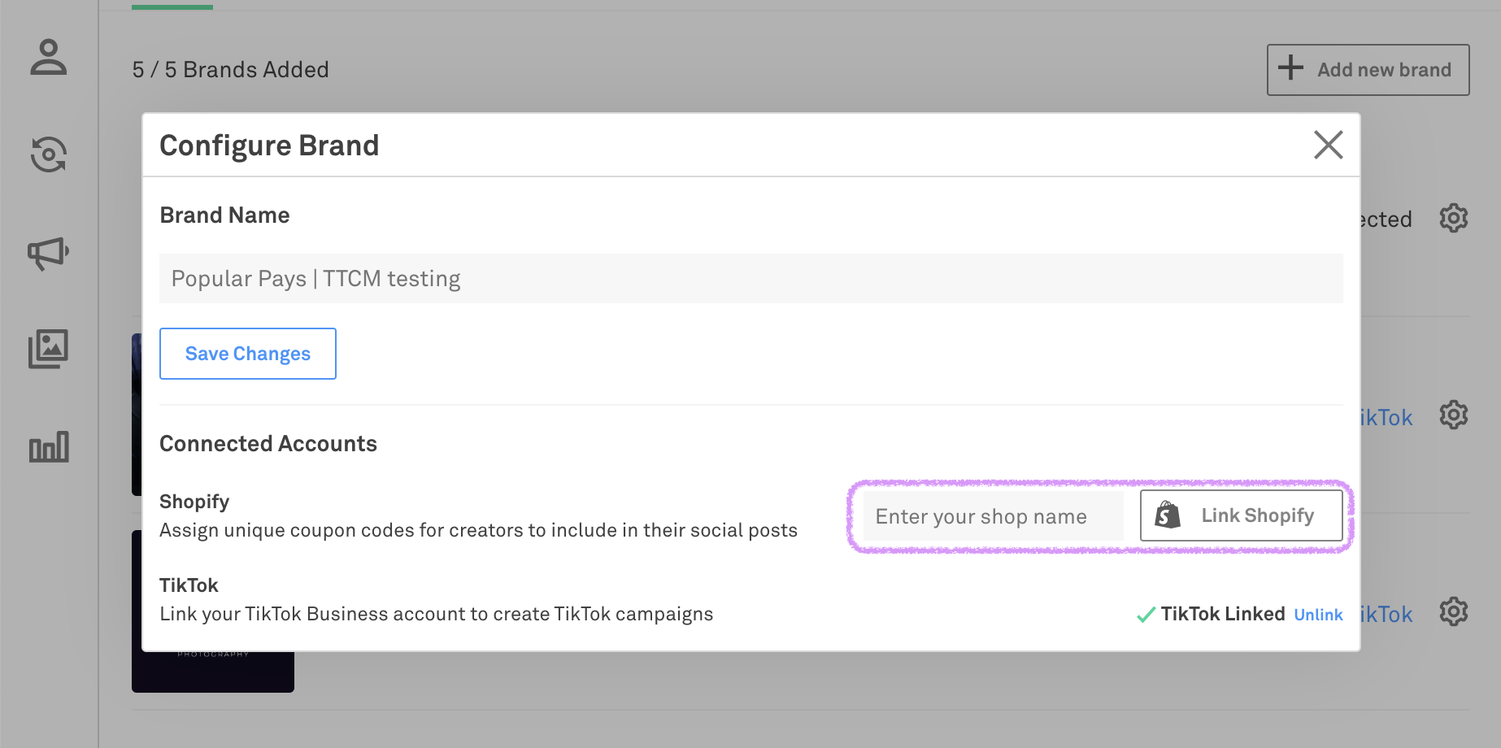Click the Unlink link next to TikTok Linked
The height and width of the screenshot is (748, 1501).
click(x=1317, y=615)
